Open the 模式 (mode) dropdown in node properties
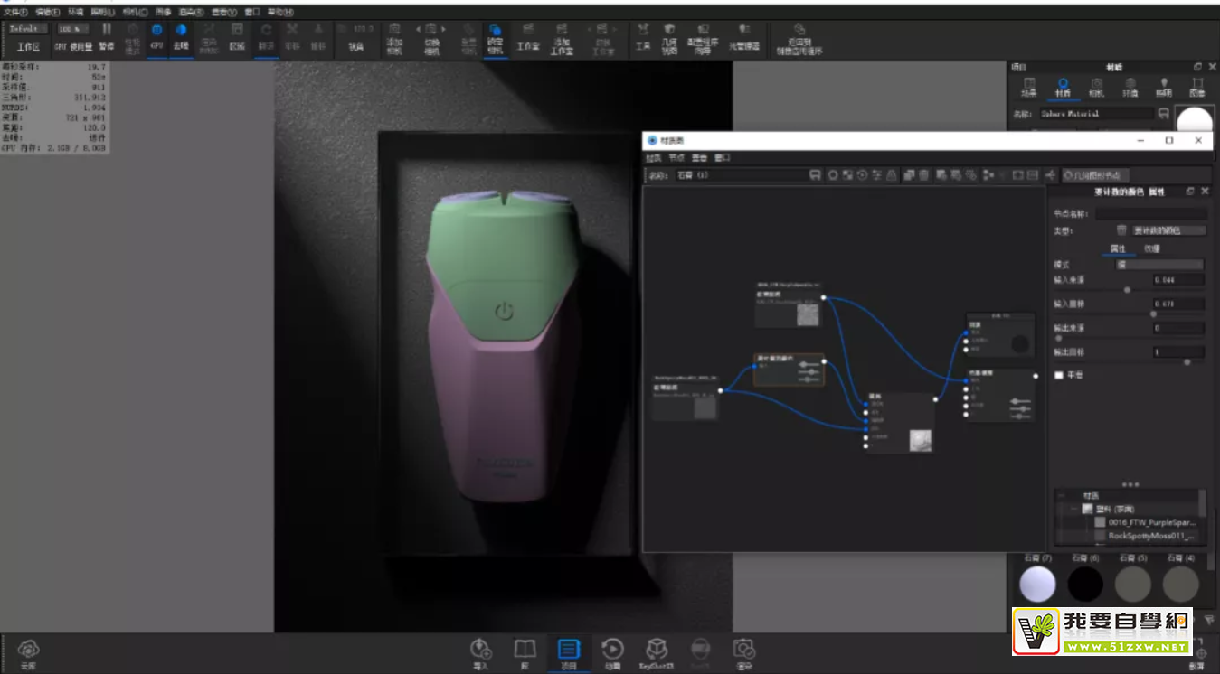Viewport: 1220px width, 674px height. tap(1159, 265)
